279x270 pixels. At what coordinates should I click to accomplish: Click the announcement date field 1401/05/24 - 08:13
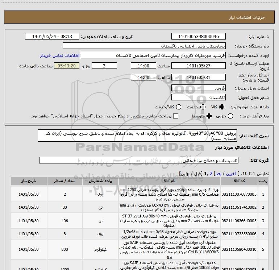pos(52,37)
